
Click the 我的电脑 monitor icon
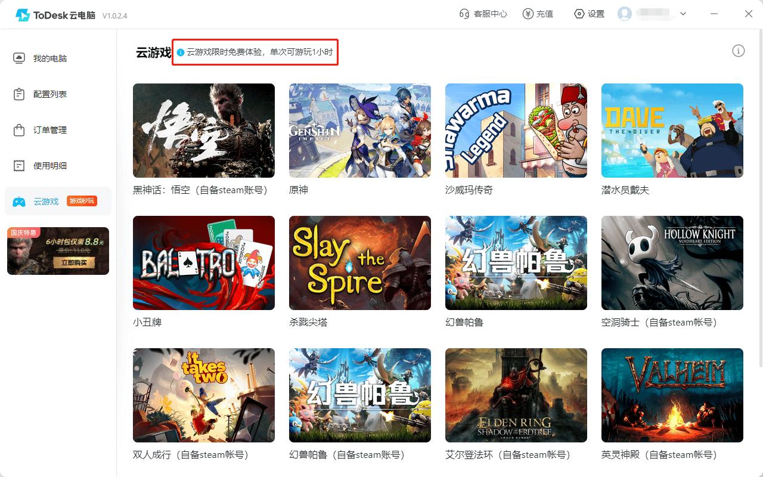[x=19, y=58]
